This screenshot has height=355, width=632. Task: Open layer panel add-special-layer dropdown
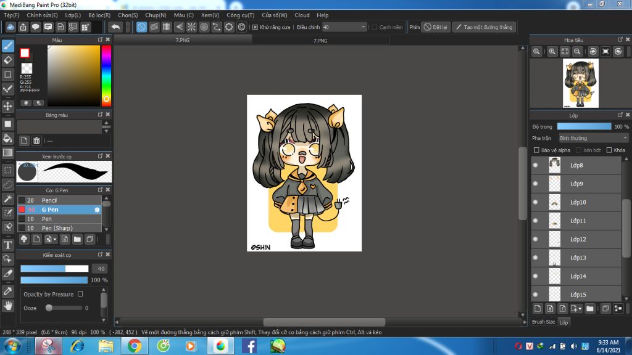point(580,309)
